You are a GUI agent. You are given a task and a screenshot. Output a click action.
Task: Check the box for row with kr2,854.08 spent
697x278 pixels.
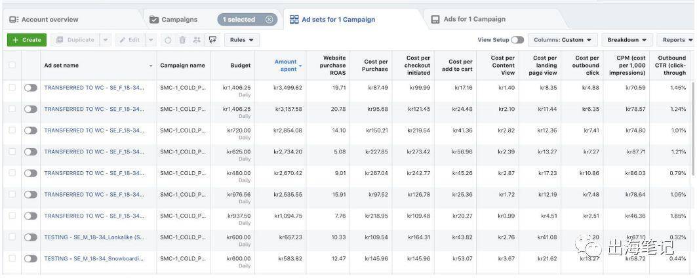pyautogui.click(x=12, y=130)
